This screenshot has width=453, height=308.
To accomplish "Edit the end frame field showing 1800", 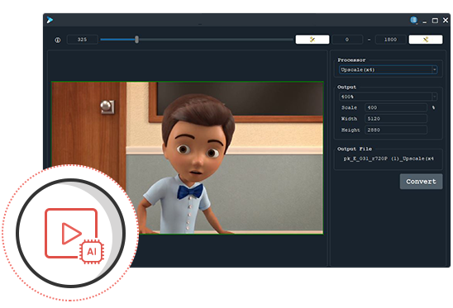I will pyautogui.click(x=390, y=40).
